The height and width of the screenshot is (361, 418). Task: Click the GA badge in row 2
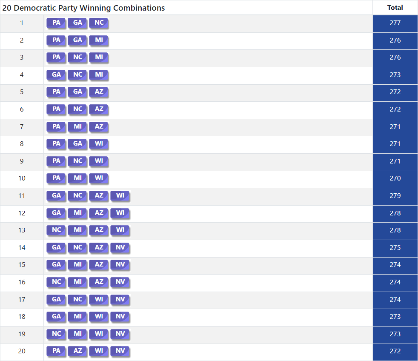pos(77,40)
